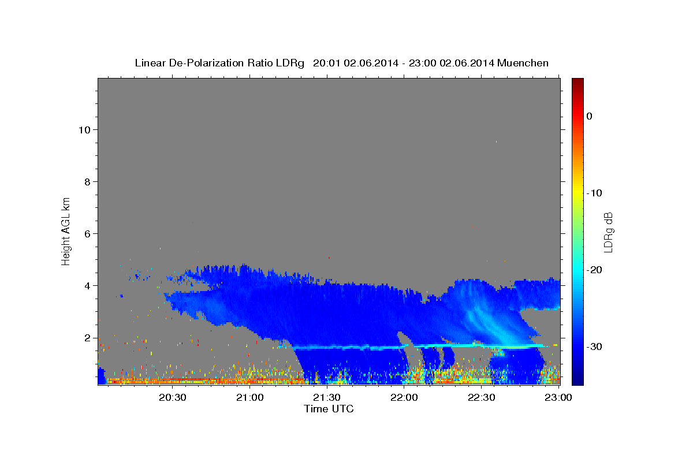Screen dimensions: 693x462
Task: Click the height axis label '8'
Action: [x=87, y=181]
